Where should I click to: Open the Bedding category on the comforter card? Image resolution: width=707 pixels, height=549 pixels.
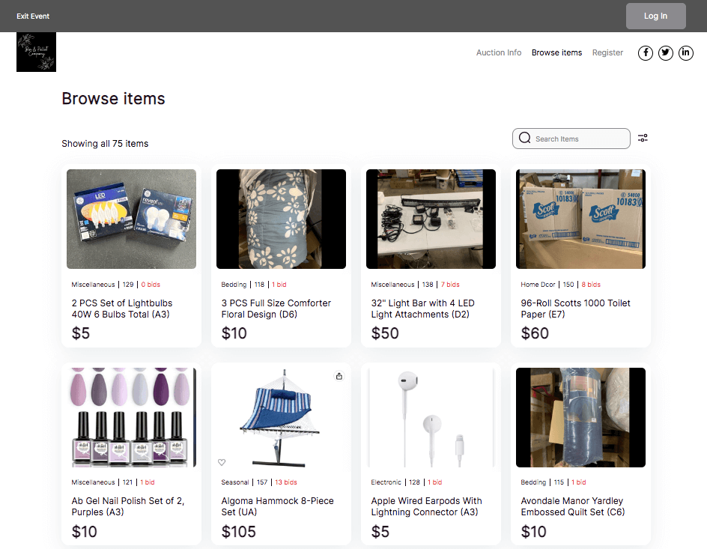[234, 285]
